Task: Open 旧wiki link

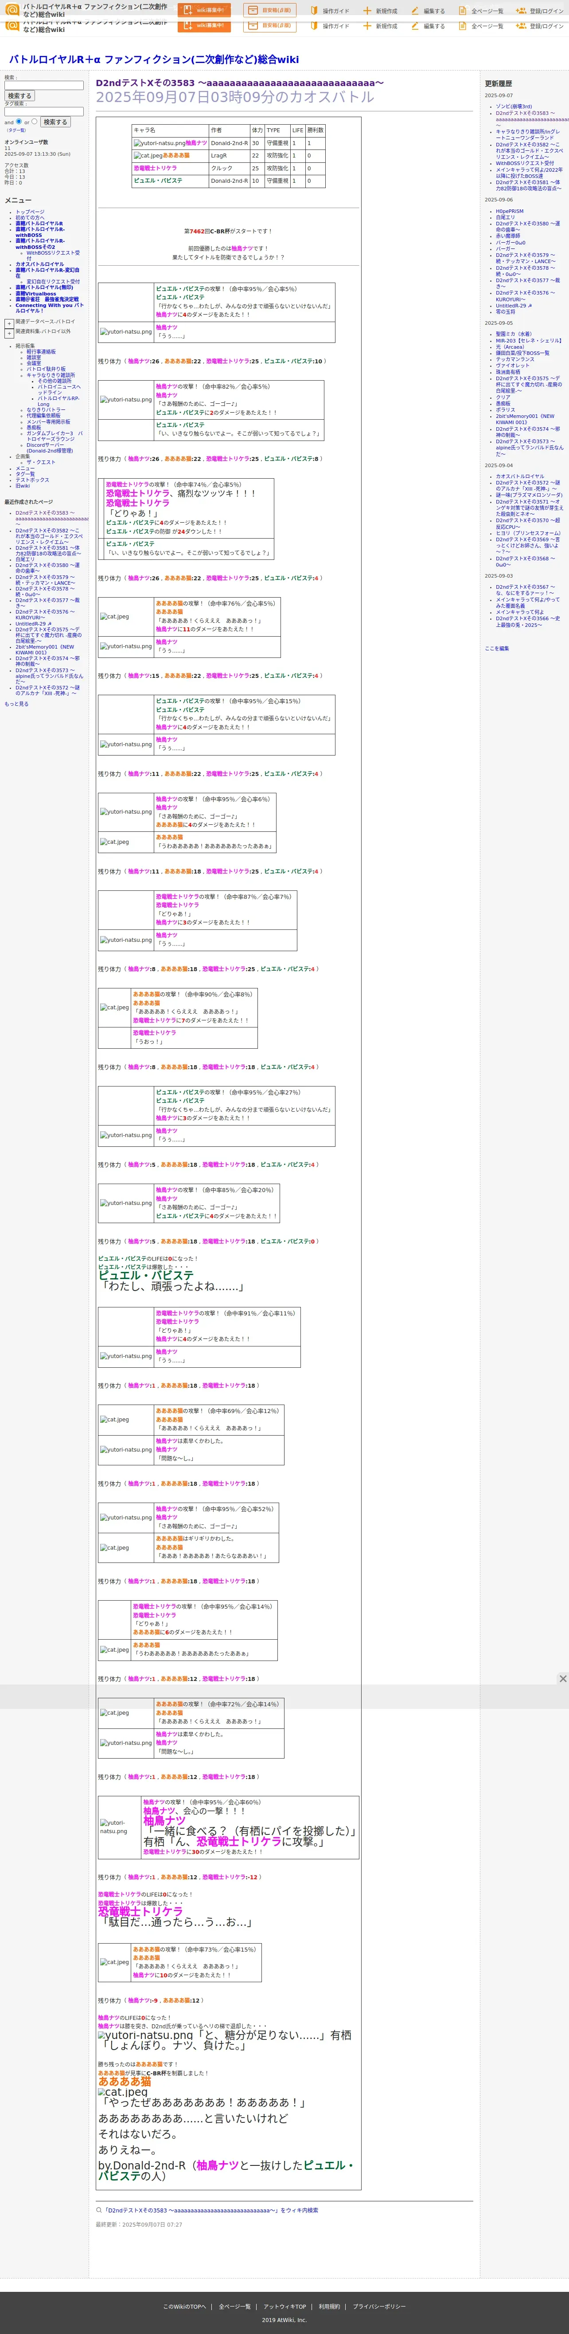Action: click(x=23, y=486)
